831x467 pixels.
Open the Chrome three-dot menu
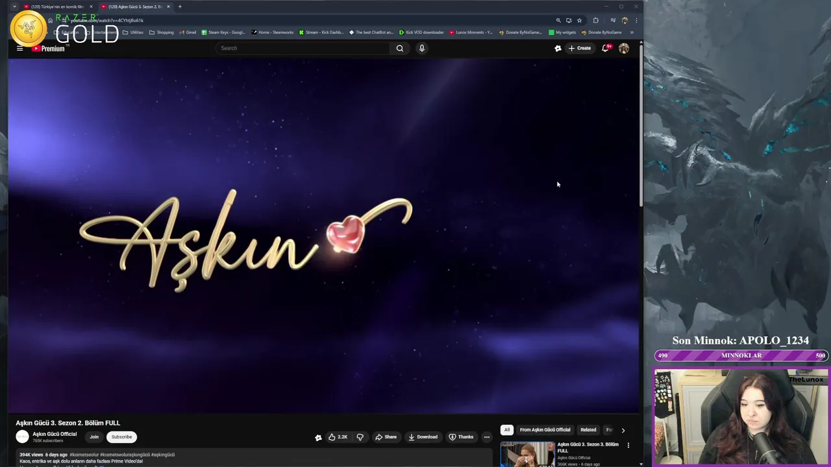[636, 20]
